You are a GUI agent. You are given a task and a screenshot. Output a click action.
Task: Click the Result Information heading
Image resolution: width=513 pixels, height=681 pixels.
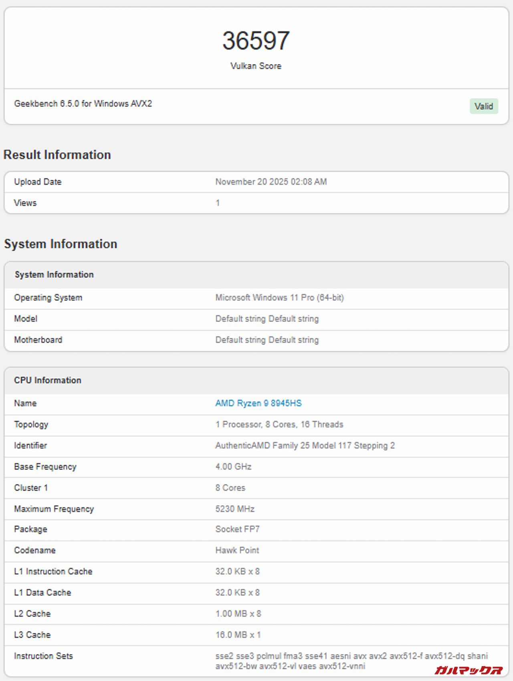click(57, 155)
